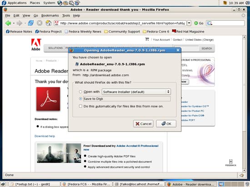Click the Firefox throbber activity icon
This screenshot has height=187, width=250.
pos(243,15)
